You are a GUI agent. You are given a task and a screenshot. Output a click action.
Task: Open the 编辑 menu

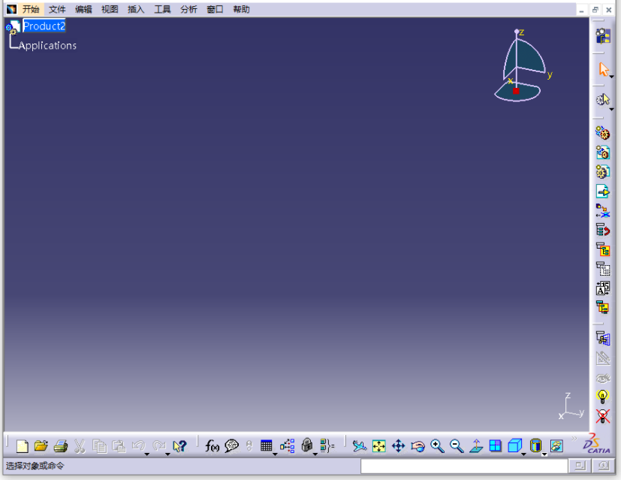[83, 9]
